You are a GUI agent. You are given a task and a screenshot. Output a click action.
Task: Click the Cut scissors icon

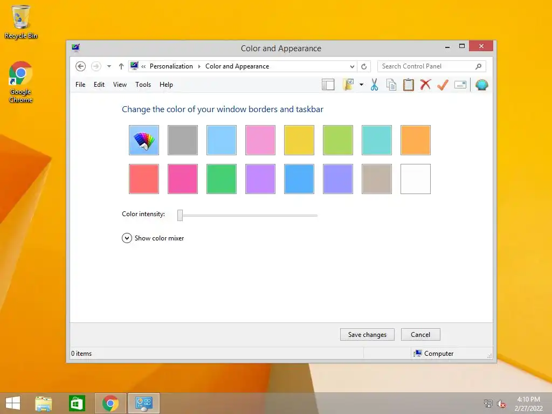374,85
